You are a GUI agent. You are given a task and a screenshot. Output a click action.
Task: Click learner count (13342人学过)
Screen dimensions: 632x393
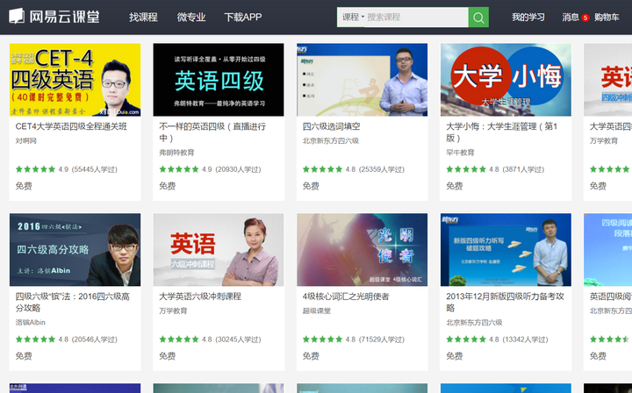click(525, 339)
